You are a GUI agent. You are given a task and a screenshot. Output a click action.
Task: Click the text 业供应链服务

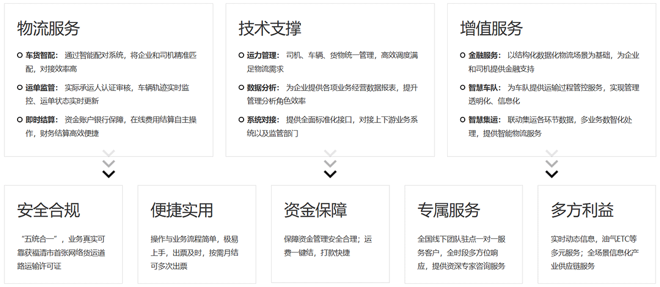[x=573, y=267]
